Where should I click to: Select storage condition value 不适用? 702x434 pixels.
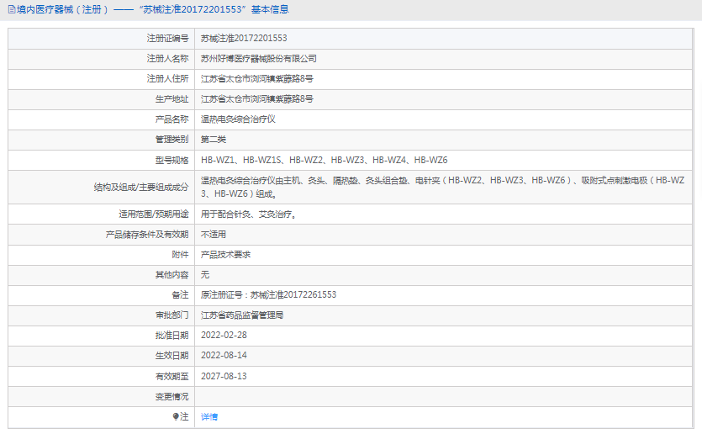pyautogui.click(x=214, y=235)
